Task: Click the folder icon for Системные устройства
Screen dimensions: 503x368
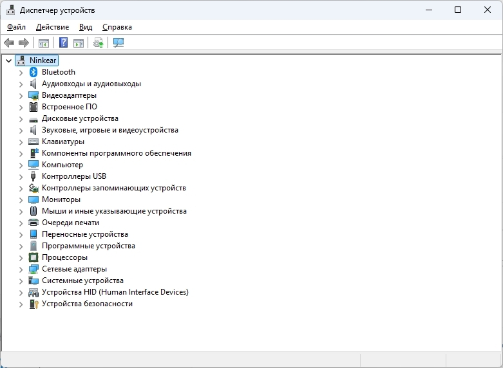Action: (x=33, y=281)
